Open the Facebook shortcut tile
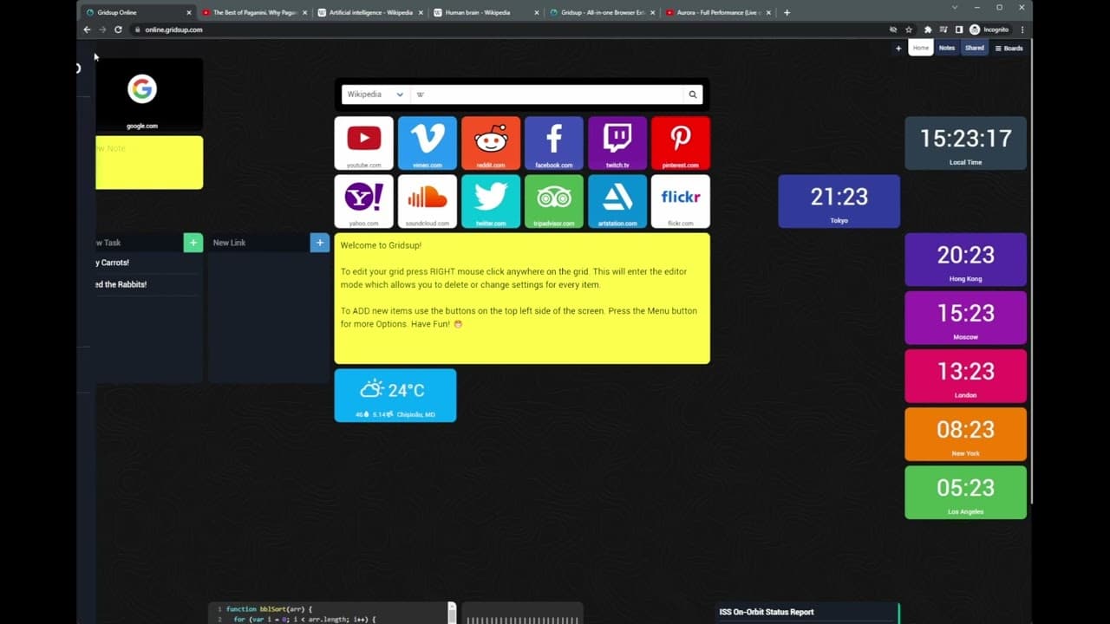The width and height of the screenshot is (1110, 624). [x=553, y=143]
